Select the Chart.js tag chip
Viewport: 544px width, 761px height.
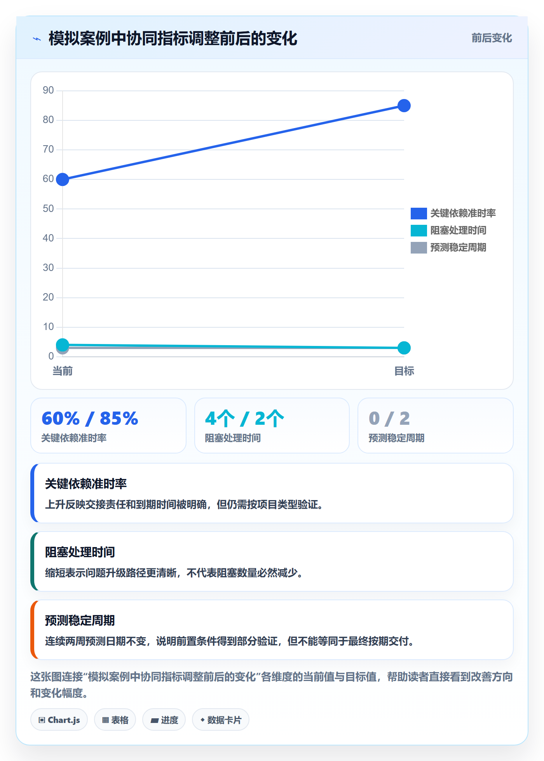click(59, 720)
